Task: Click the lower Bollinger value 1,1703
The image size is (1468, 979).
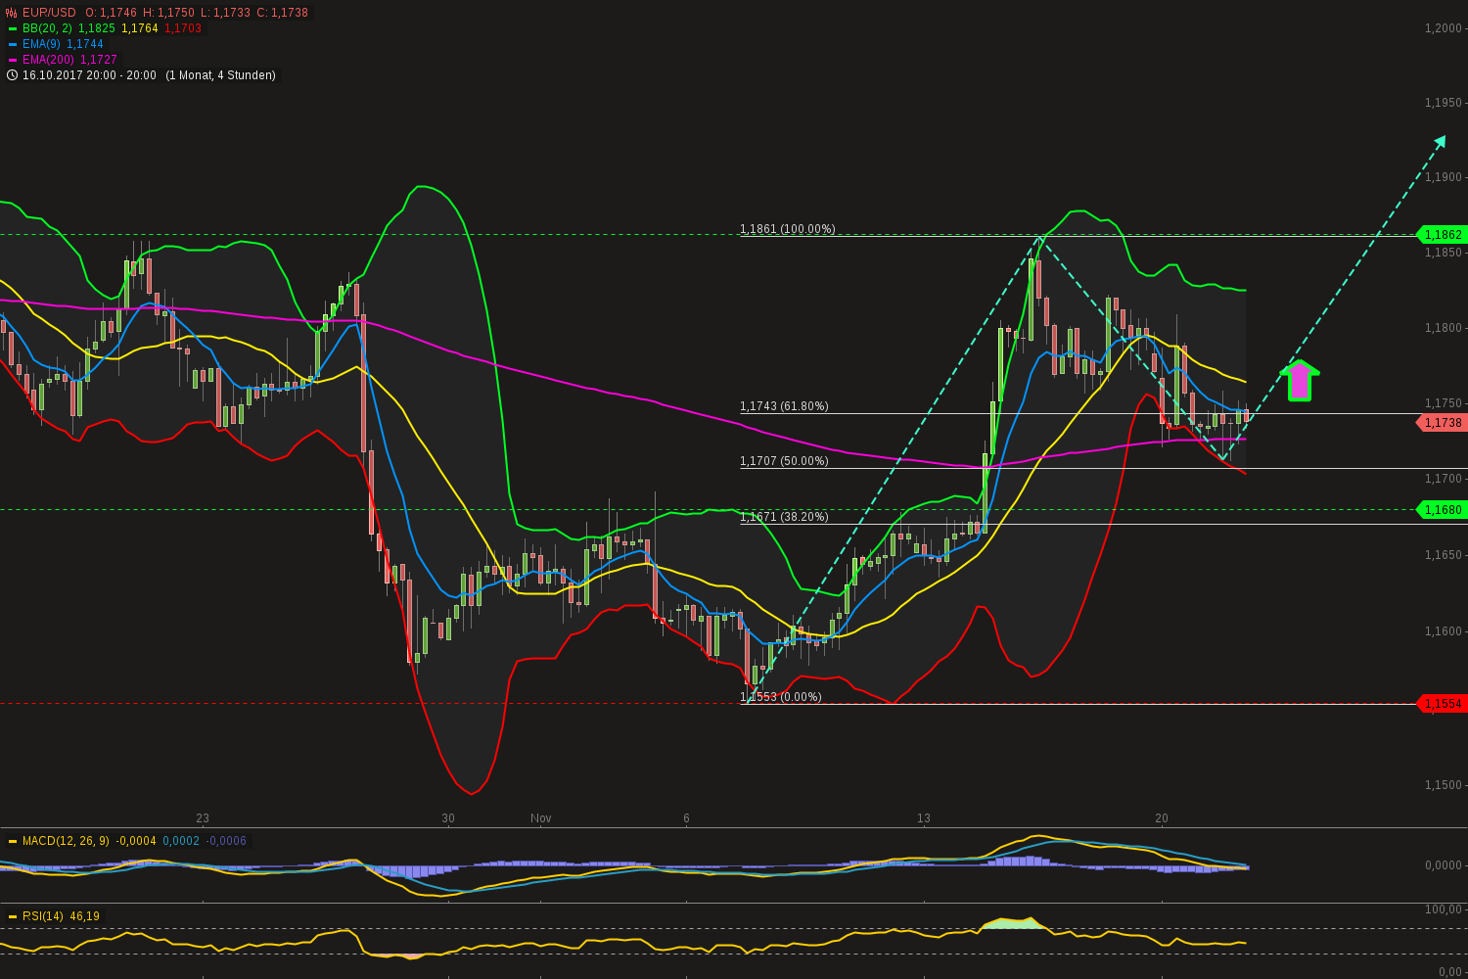Action: coord(183,28)
